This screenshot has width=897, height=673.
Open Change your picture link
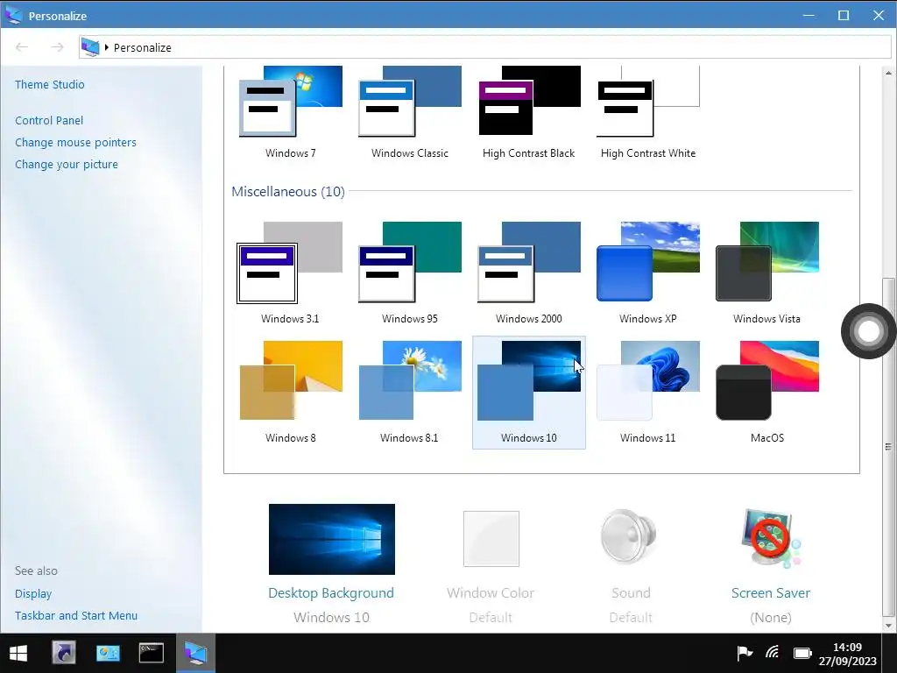pos(67,164)
